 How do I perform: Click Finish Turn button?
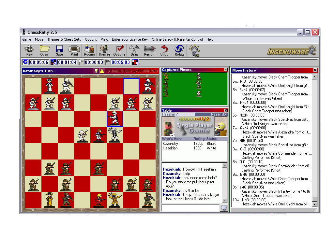145,71
